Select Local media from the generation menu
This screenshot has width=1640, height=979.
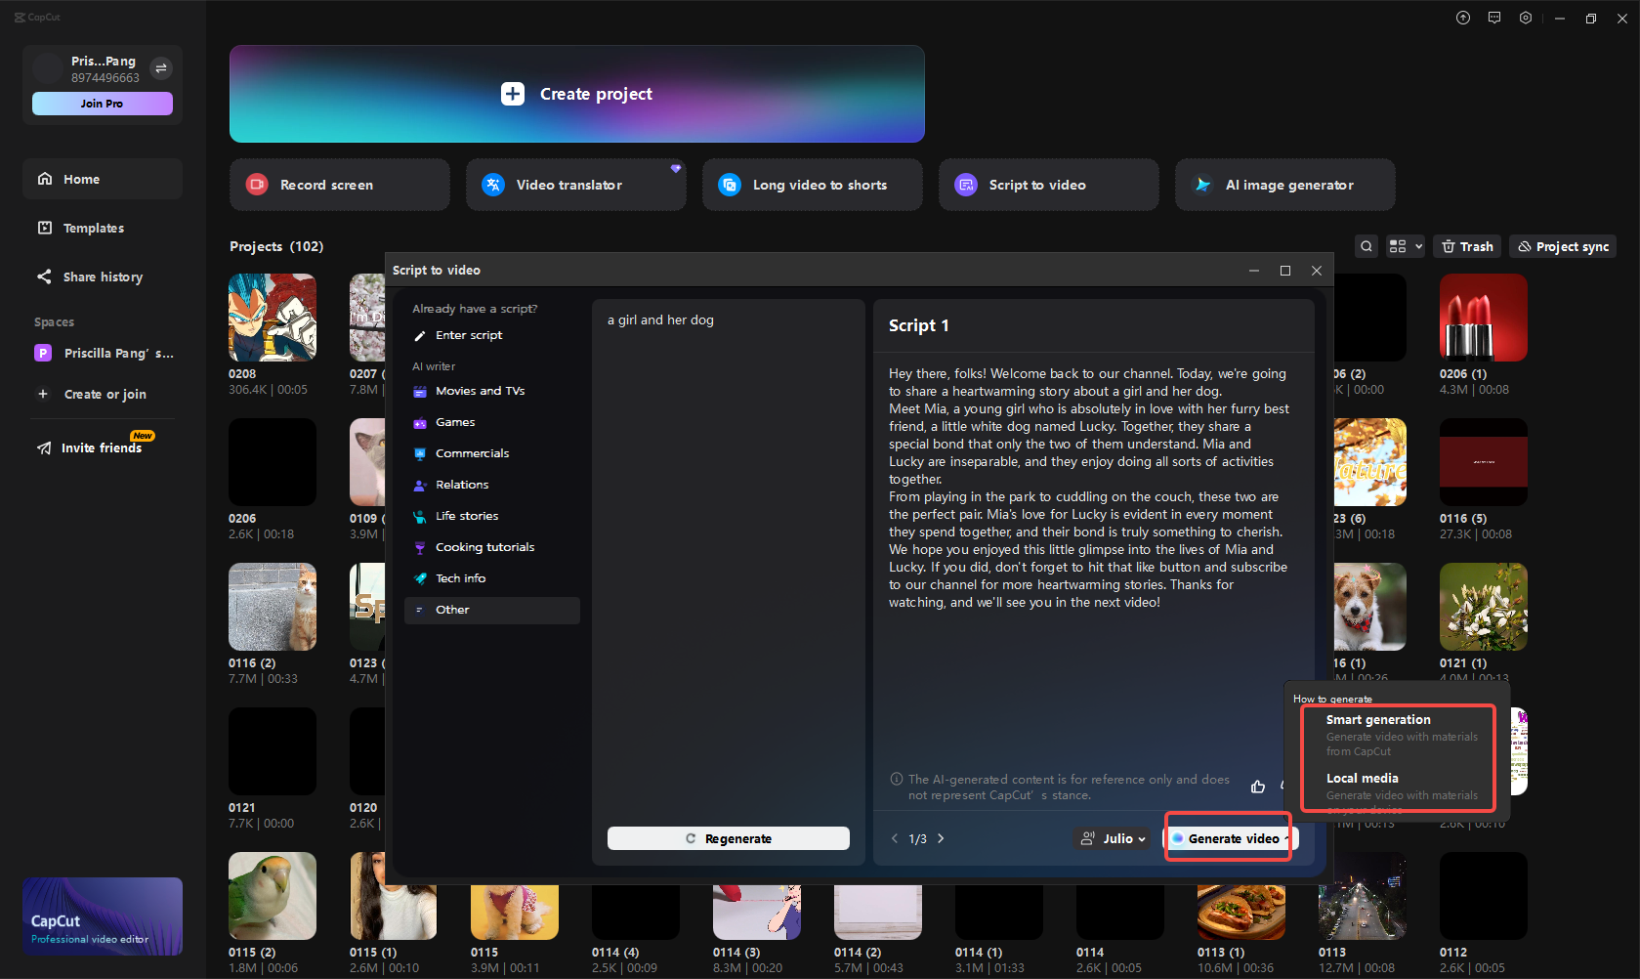click(1364, 778)
